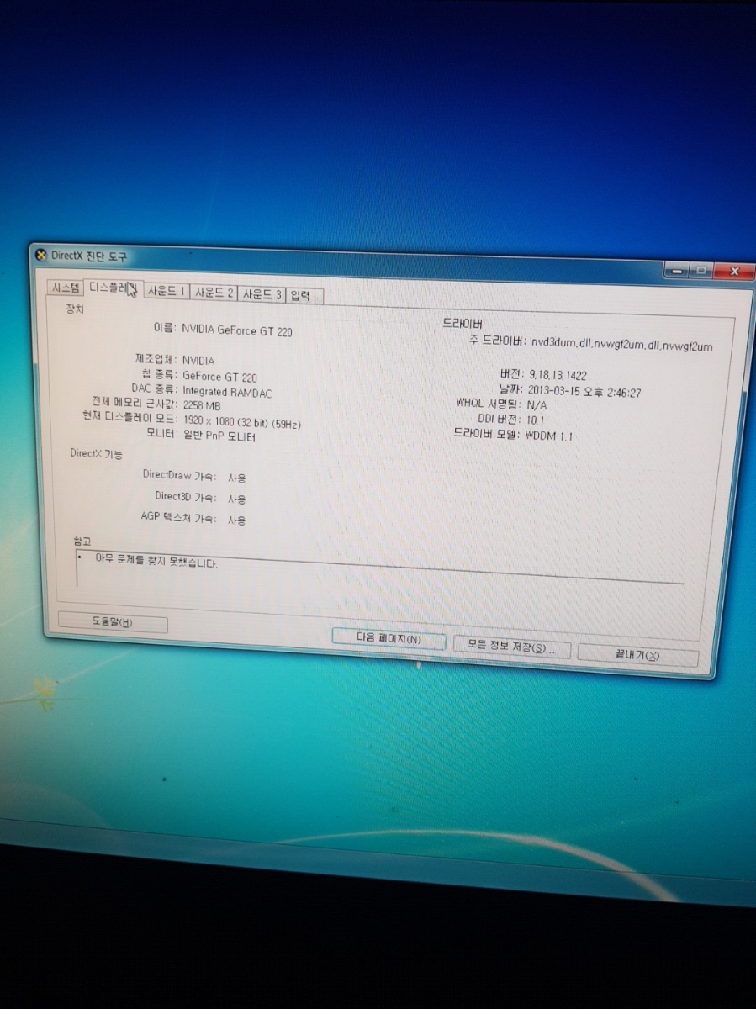Click driver date 2013-03-15 오후 2:46:27
This screenshot has width=756, height=1009.
click(584, 391)
